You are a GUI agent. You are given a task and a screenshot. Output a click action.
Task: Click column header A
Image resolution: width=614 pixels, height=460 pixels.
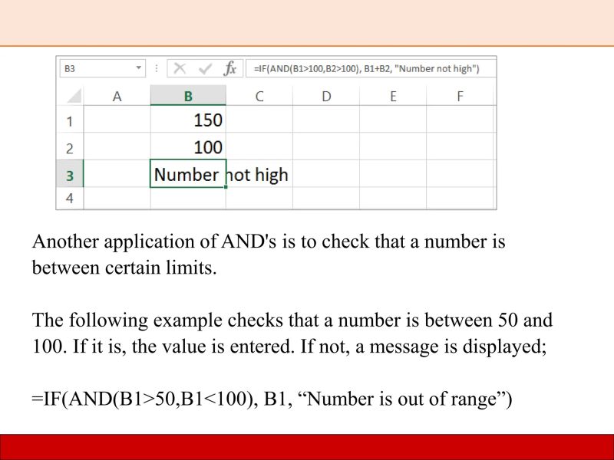pyautogui.click(x=117, y=95)
